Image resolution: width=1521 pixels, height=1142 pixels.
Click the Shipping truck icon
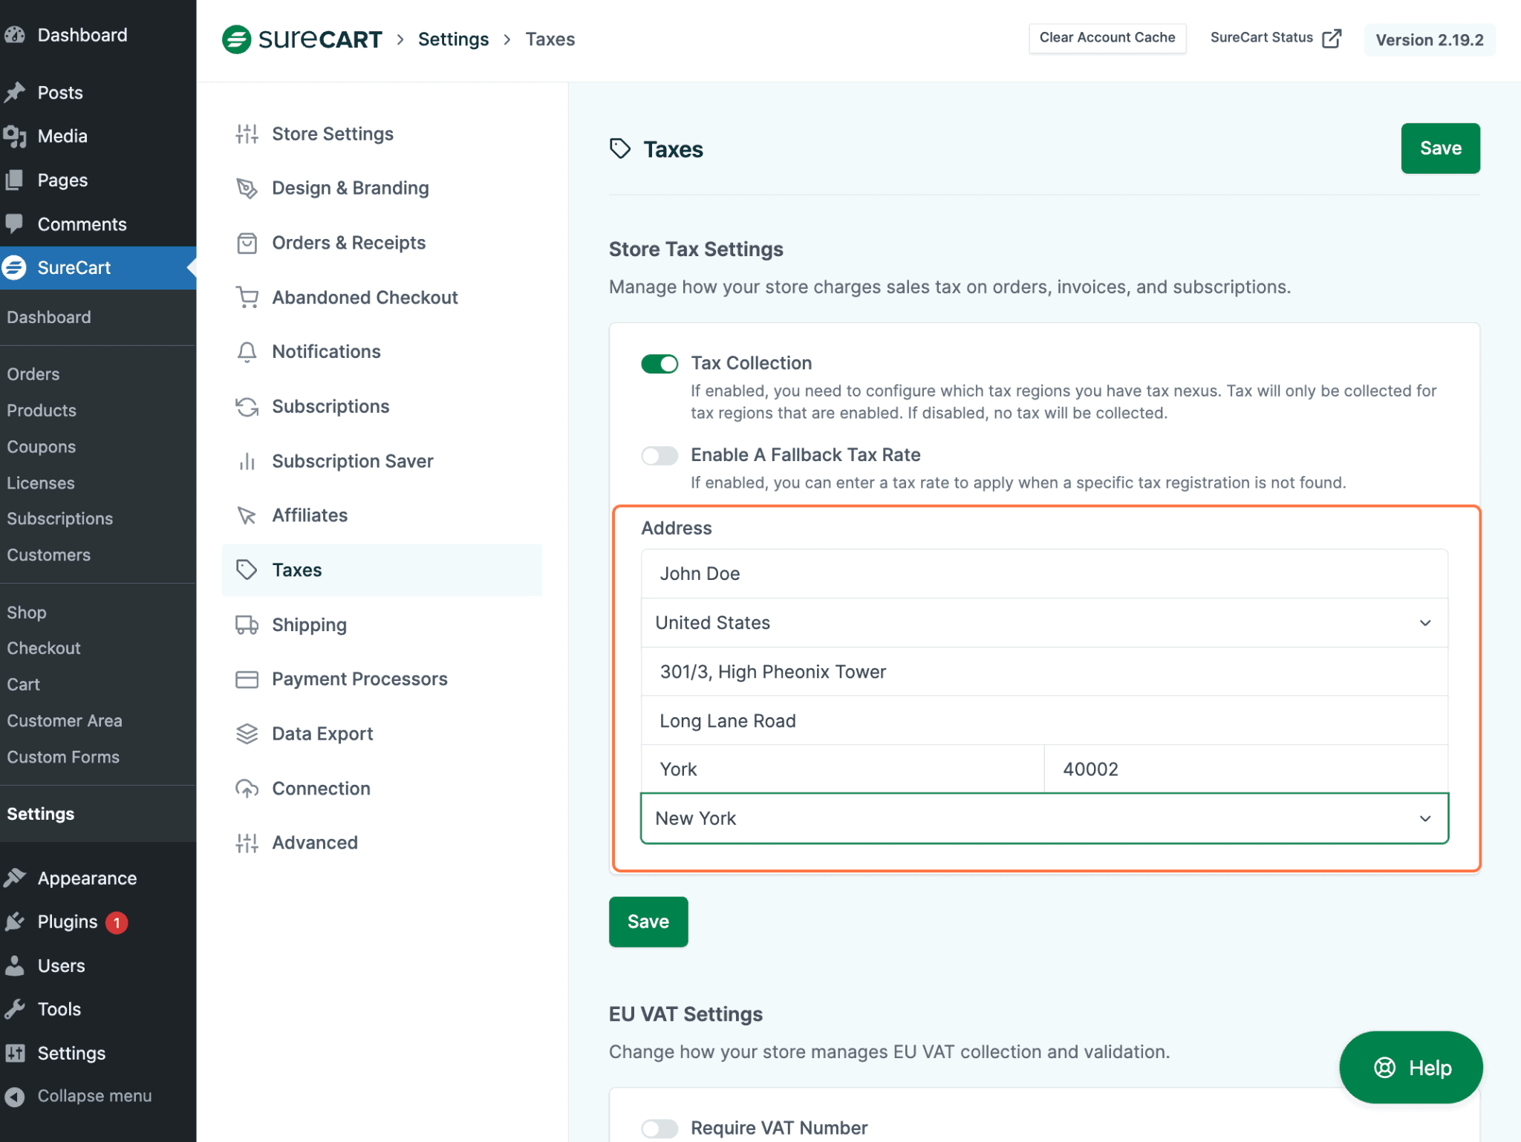[247, 625]
